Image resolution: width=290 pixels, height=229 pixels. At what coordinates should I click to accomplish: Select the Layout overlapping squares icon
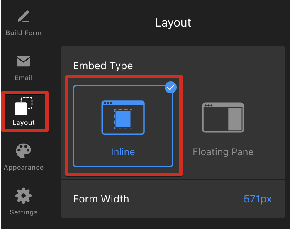24,106
